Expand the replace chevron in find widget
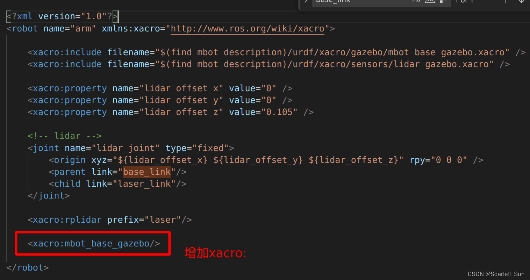Screen dimensions: 530x280 tap(306, 1)
